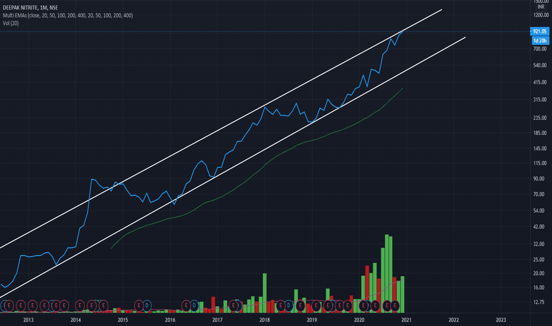Select the Vol (20) indicator legend

[11, 23]
